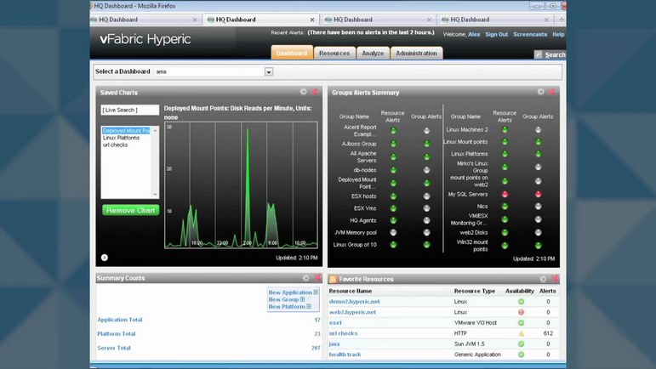This screenshot has height=369, width=656.
Task: Open the New Group link
Action: [x=283, y=299]
